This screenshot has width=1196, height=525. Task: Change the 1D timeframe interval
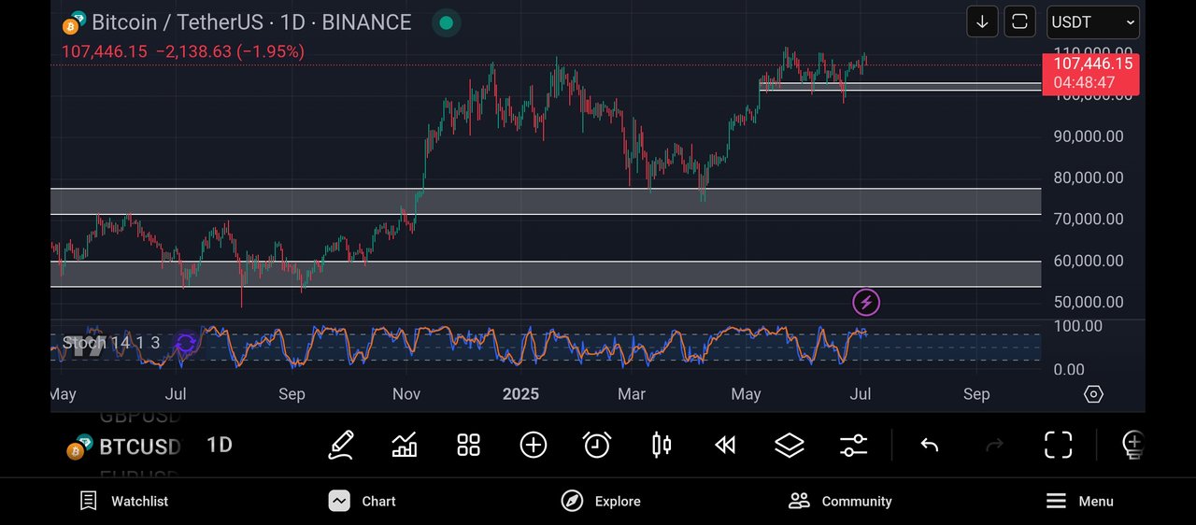tap(220, 445)
